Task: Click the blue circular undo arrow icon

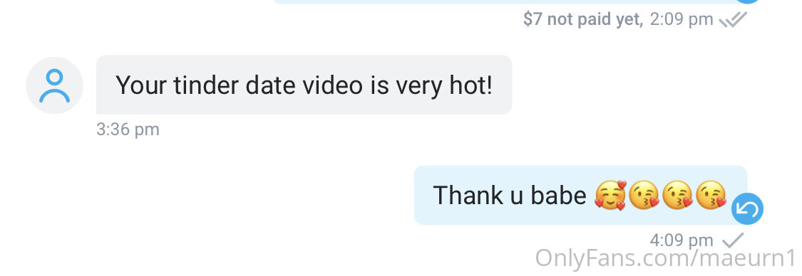Action: pos(747,209)
